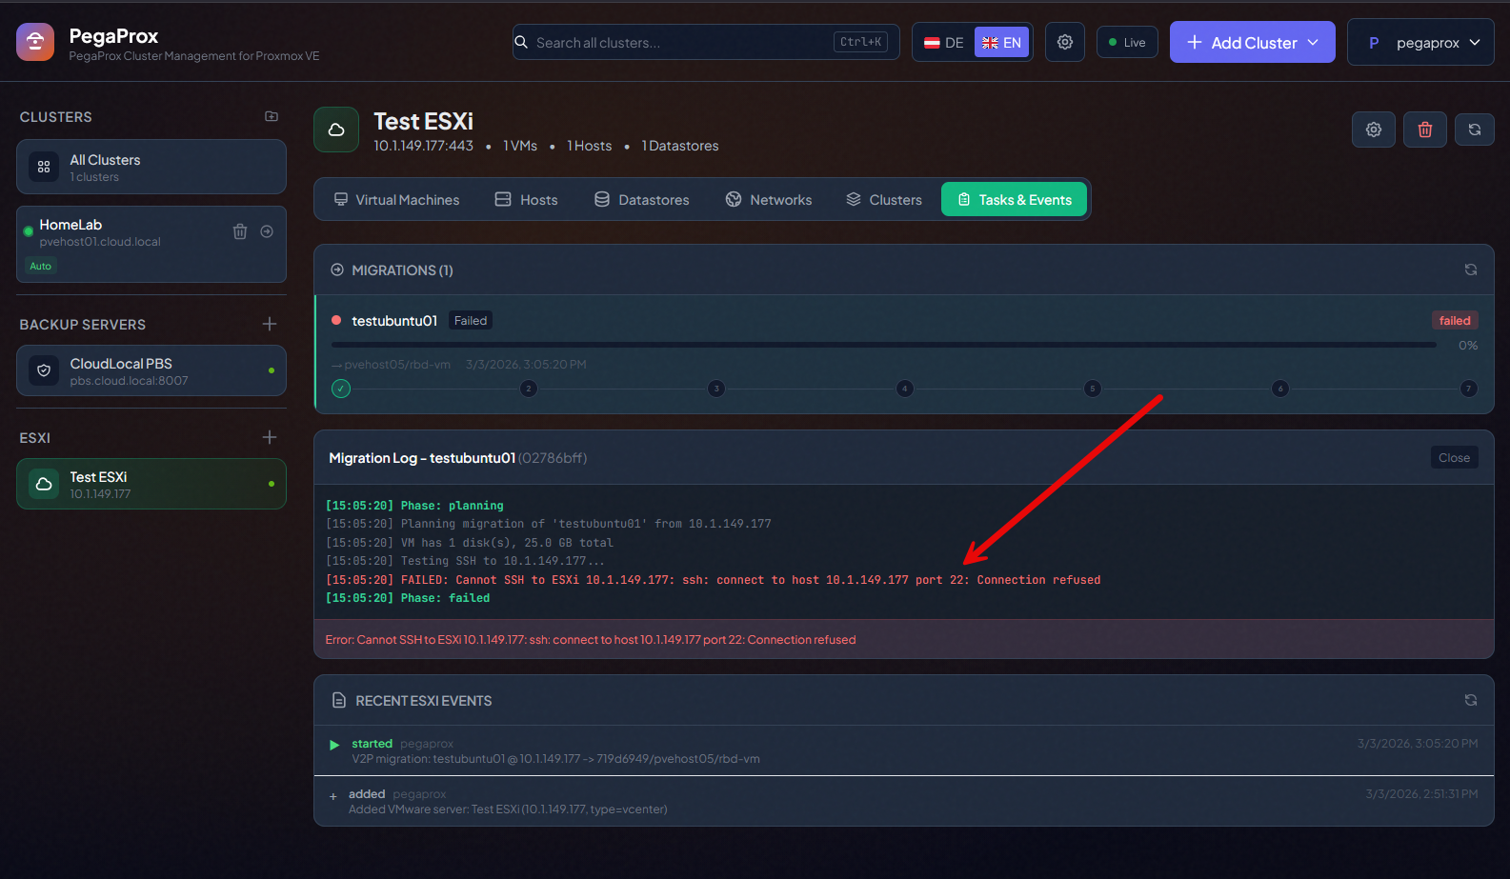
Task: Click the 'Testing SSH to 10.1.149.177...' log line
Action: (465, 561)
